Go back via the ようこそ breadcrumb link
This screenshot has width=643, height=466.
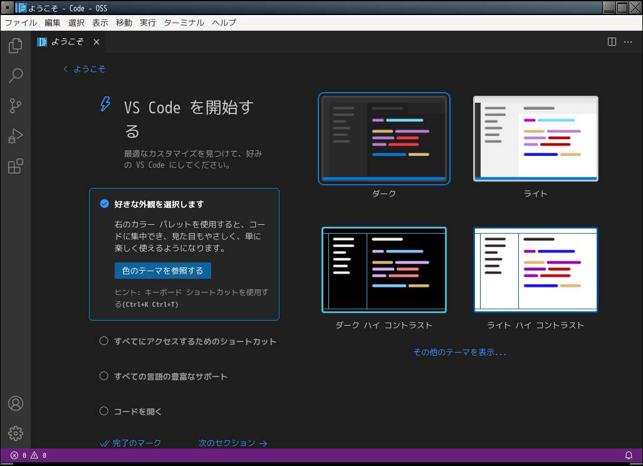tap(85, 69)
